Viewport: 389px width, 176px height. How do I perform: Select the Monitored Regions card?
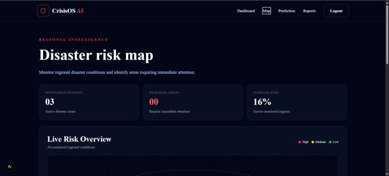89,102
